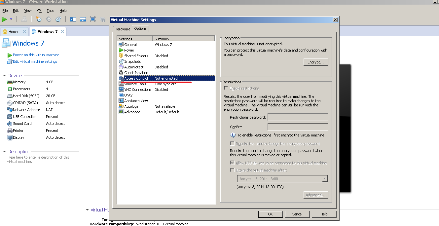Open the Help menu
The width and height of the screenshot is (439, 226).
63,11
